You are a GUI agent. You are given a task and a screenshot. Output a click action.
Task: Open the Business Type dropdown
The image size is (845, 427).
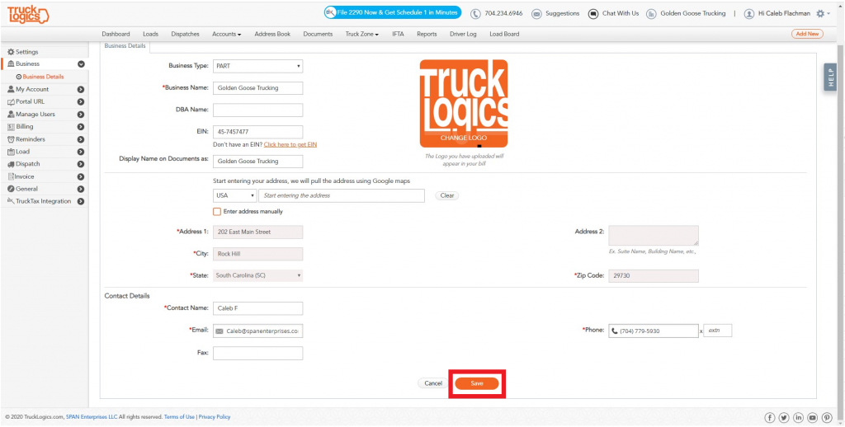257,66
